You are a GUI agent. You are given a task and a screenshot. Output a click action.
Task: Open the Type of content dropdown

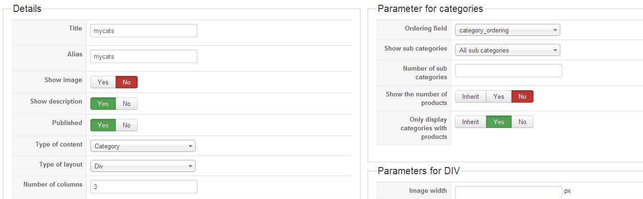point(143,146)
